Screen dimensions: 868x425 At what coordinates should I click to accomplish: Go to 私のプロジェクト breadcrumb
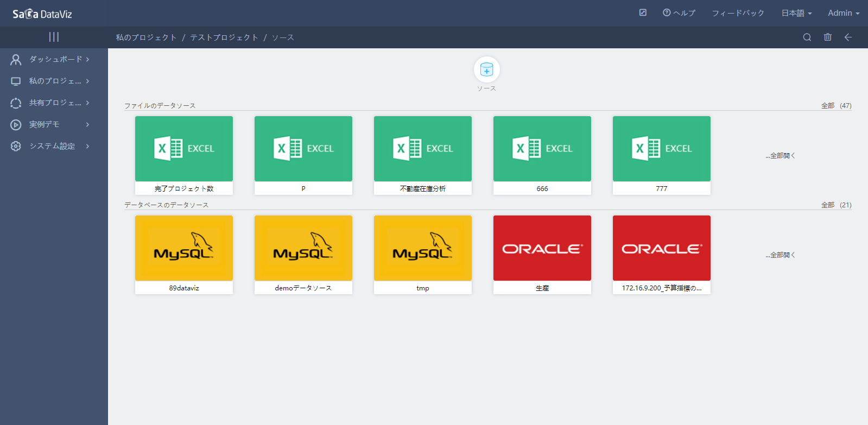pyautogui.click(x=146, y=37)
